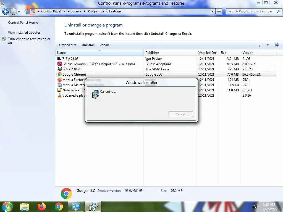The width and height of the screenshot is (283, 212).
Task: Click the search magnifier icon
Action: pyautogui.click(x=279, y=11)
